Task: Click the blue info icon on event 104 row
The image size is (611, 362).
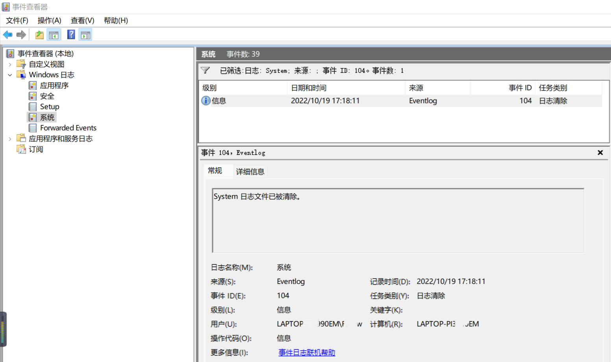Action: click(205, 101)
